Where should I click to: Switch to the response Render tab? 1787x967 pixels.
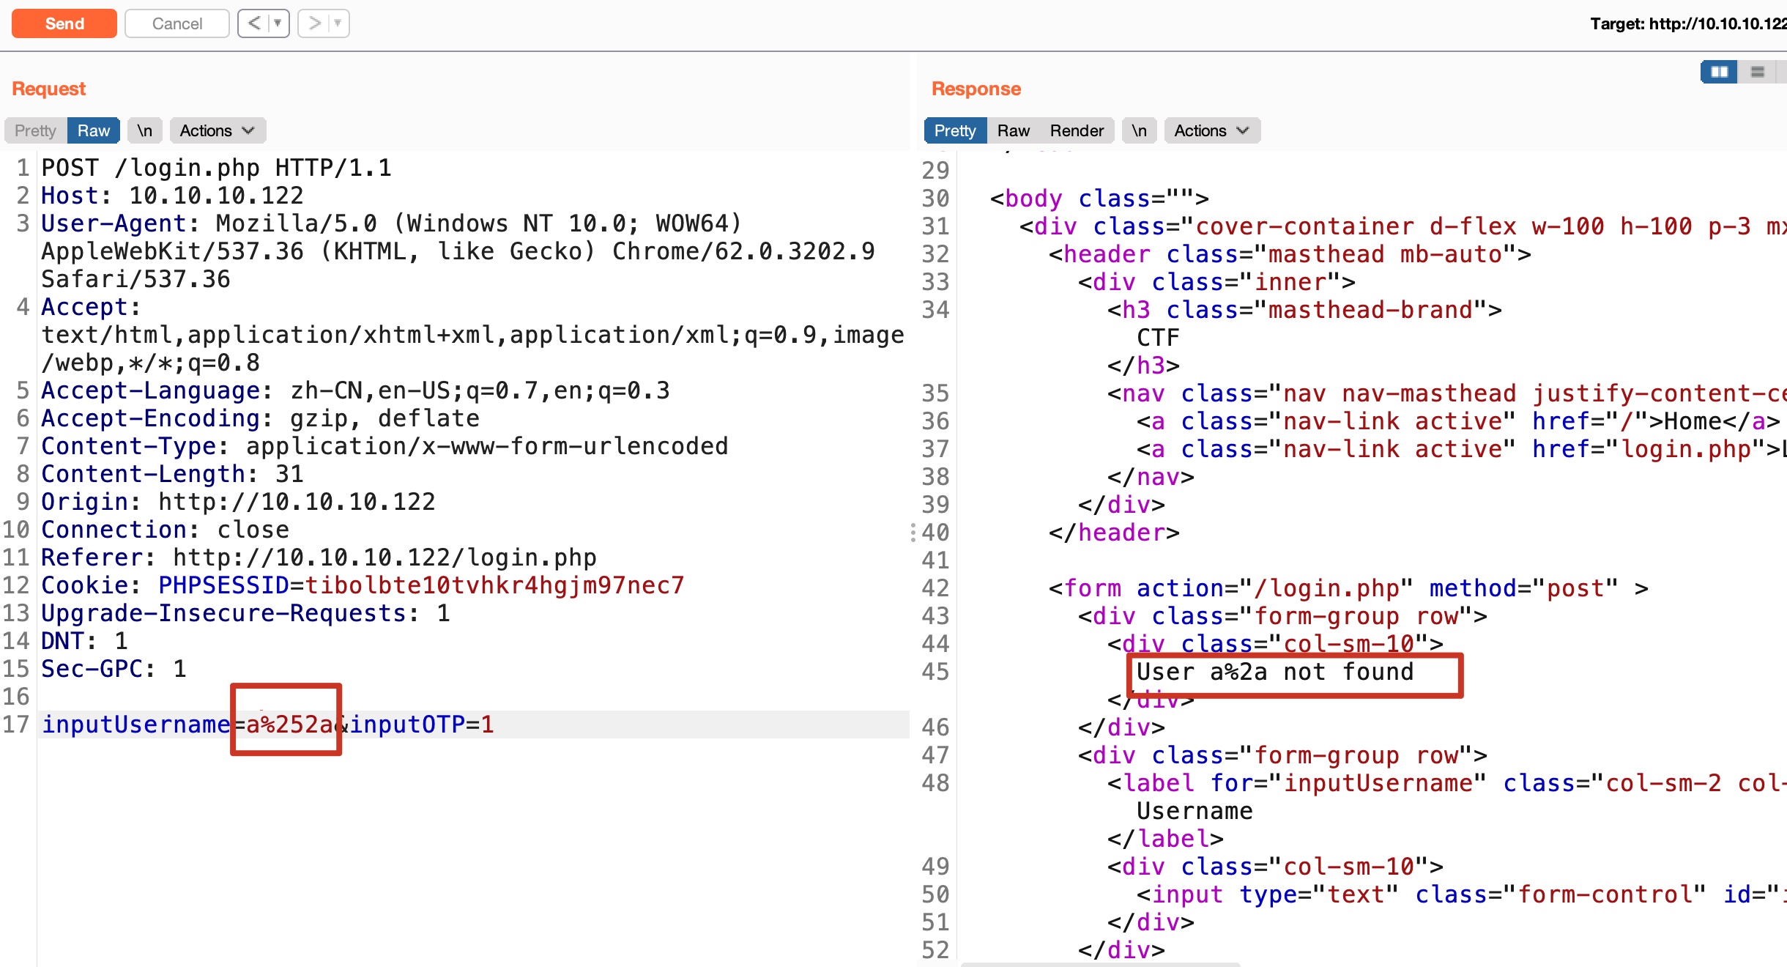pos(1076,130)
